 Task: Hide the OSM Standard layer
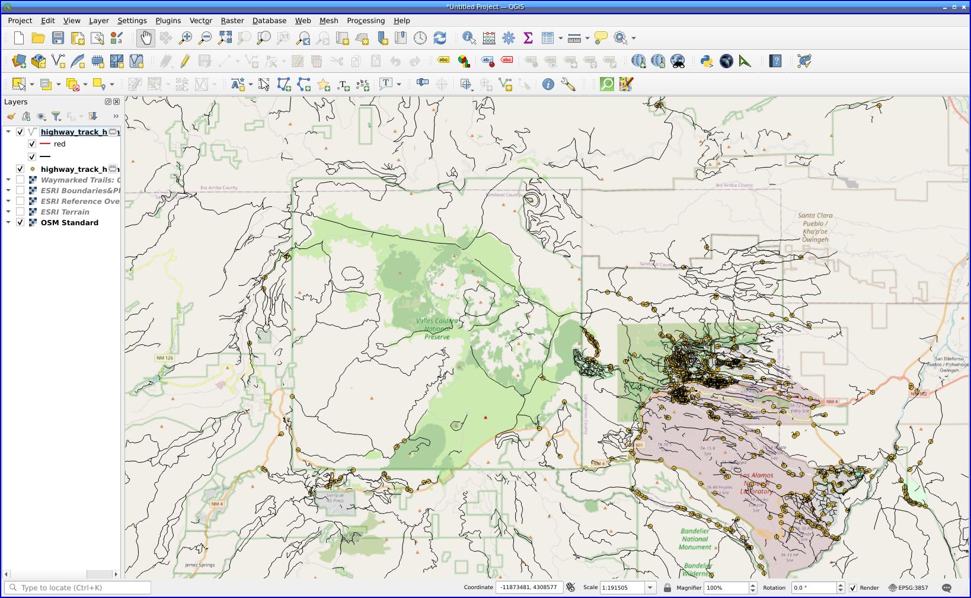[20, 223]
